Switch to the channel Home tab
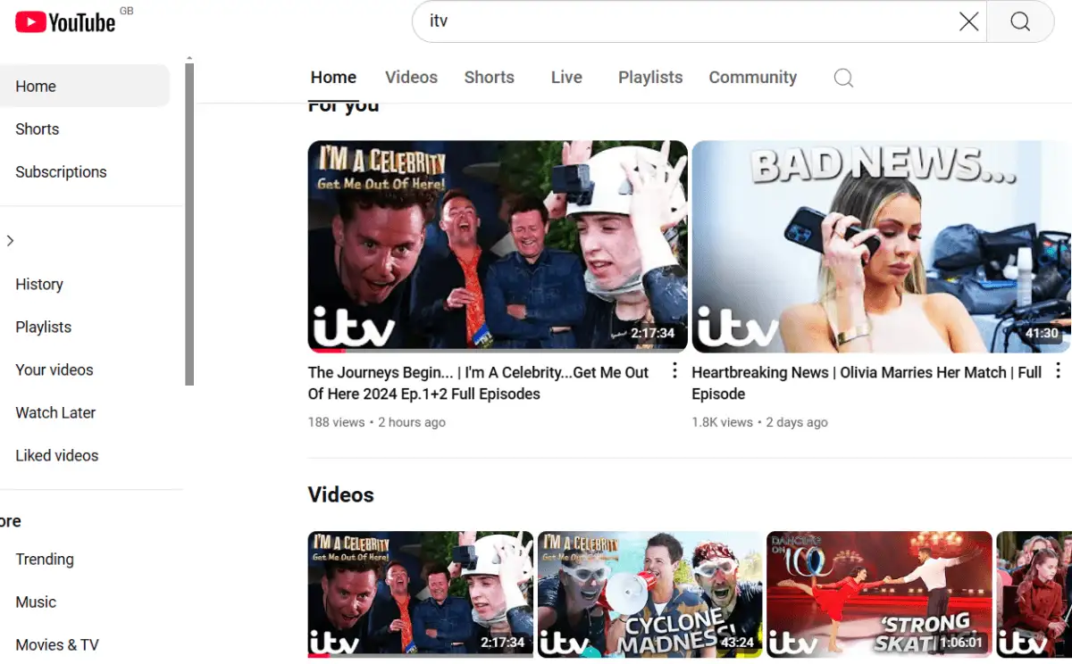This screenshot has height=664, width=1072. 333,78
